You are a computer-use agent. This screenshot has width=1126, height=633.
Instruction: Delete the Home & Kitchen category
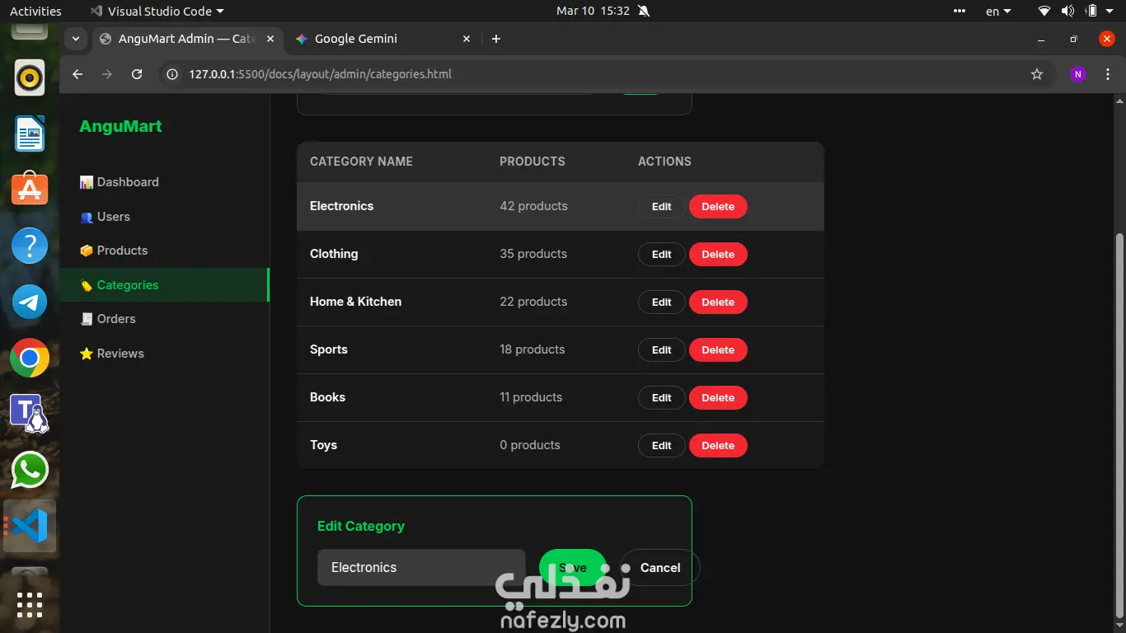718,302
